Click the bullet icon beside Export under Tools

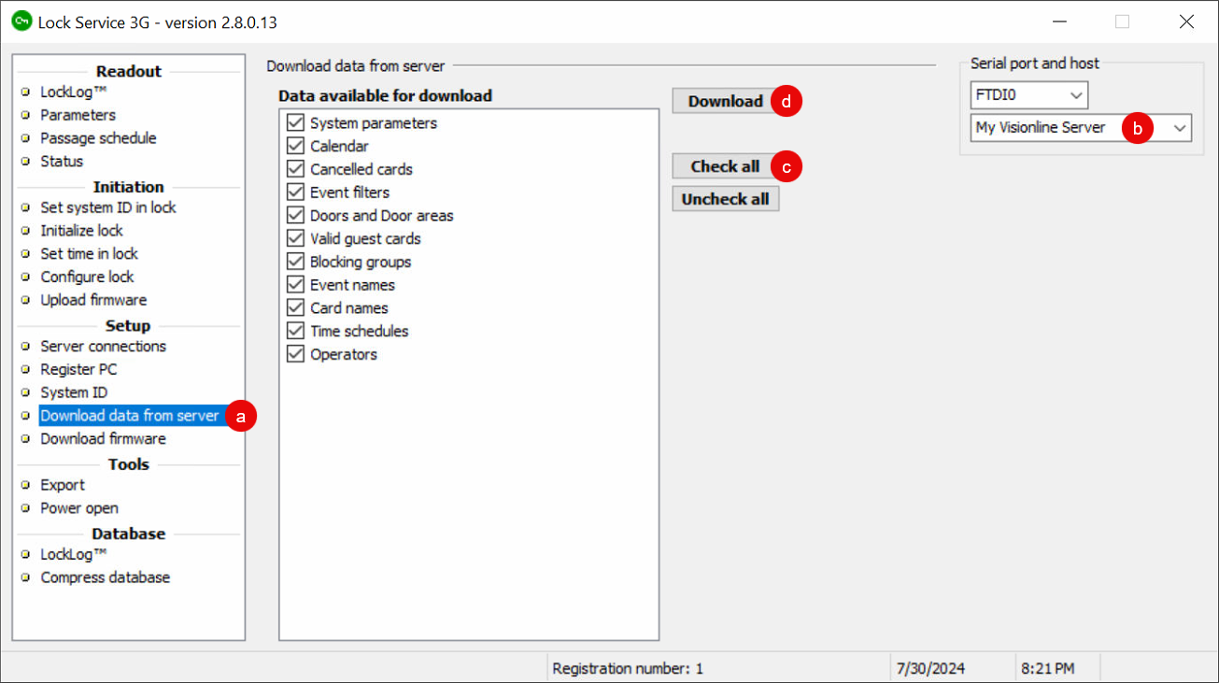25,484
